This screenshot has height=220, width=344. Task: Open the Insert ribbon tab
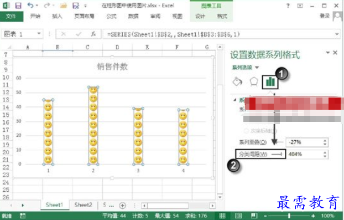57,16
